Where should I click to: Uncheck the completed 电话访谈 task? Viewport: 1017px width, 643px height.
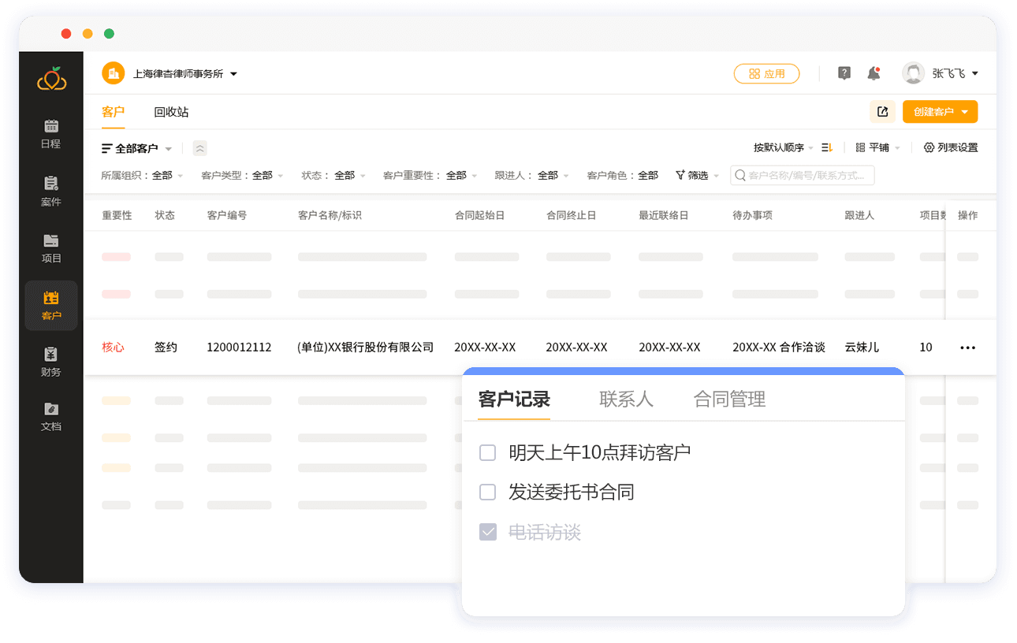point(488,532)
